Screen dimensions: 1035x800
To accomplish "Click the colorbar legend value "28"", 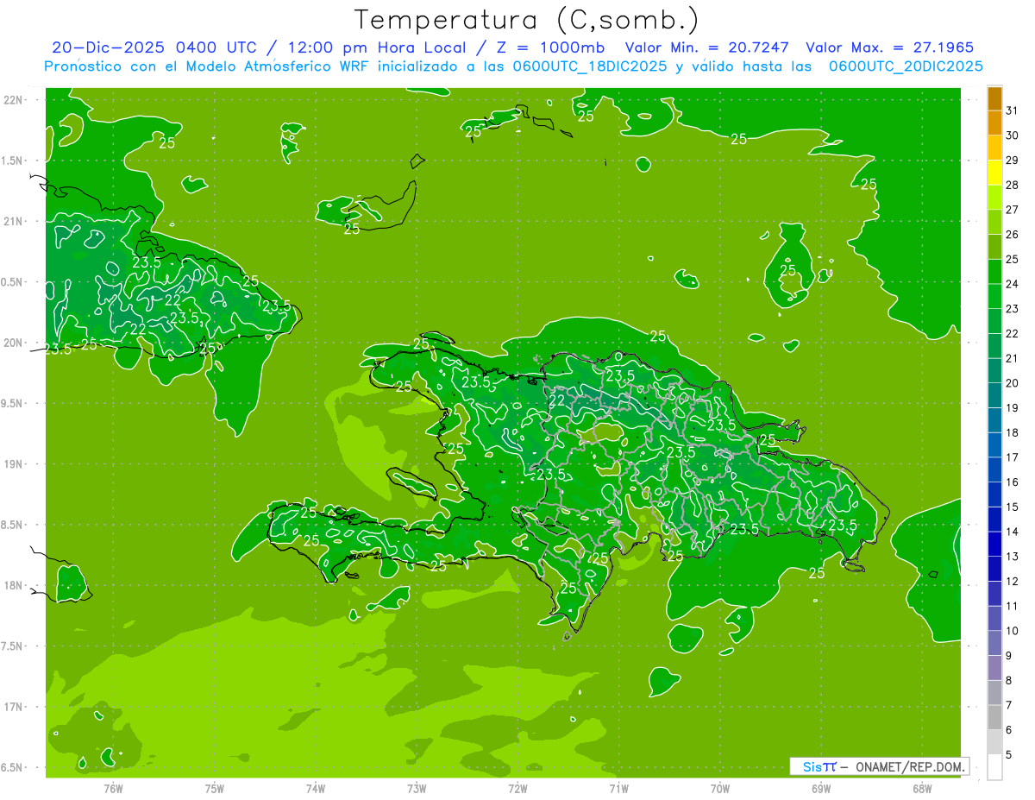I will [1012, 185].
